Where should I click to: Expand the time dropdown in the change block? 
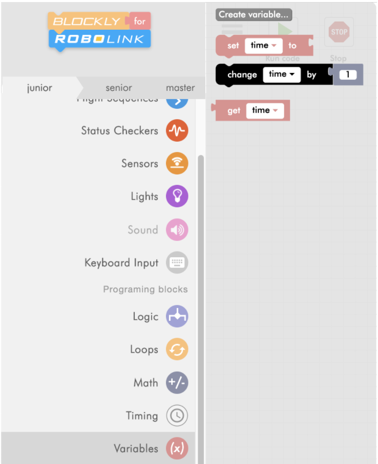[x=282, y=74]
